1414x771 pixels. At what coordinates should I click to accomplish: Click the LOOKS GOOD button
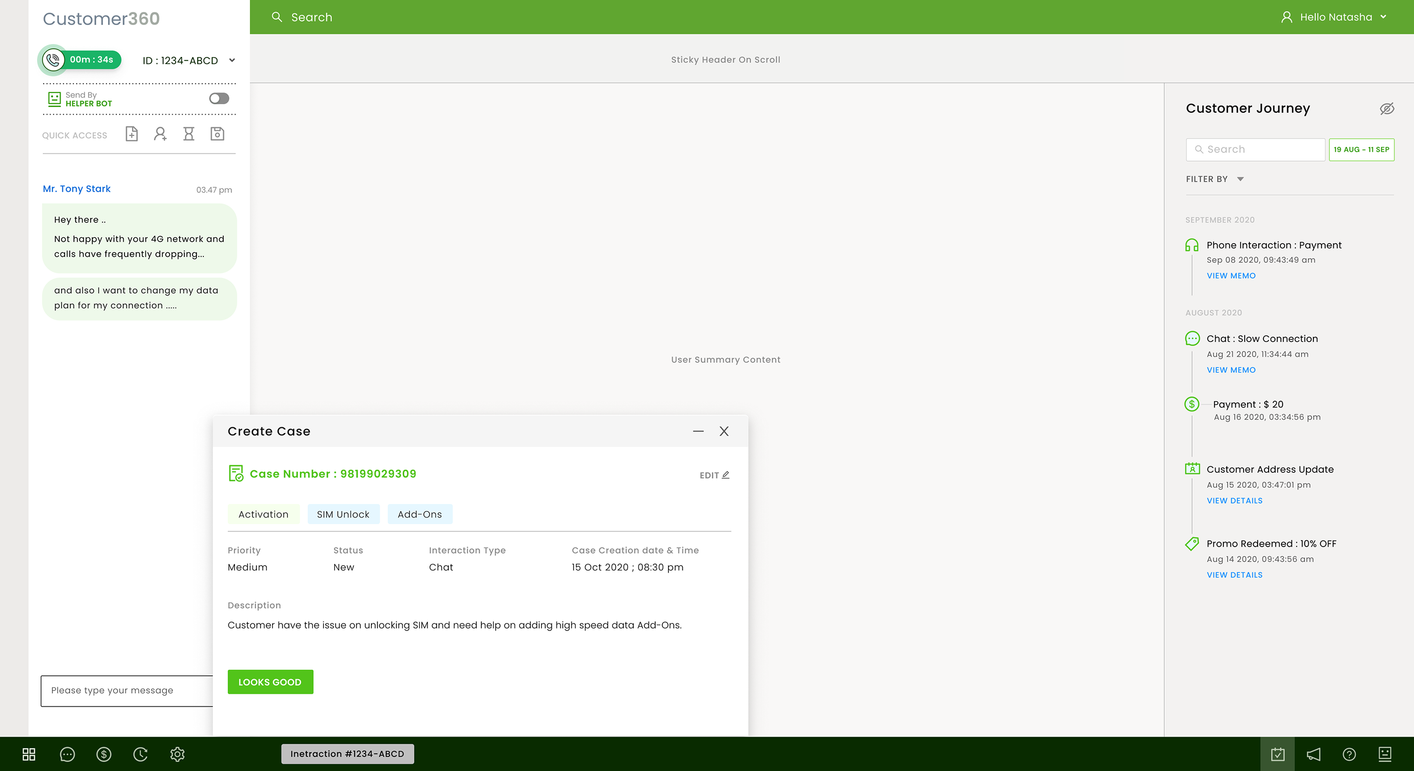pyautogui.click(x=270, y=681)
